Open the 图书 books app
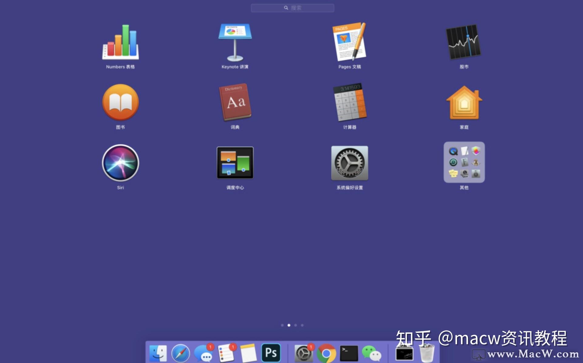 121,102
